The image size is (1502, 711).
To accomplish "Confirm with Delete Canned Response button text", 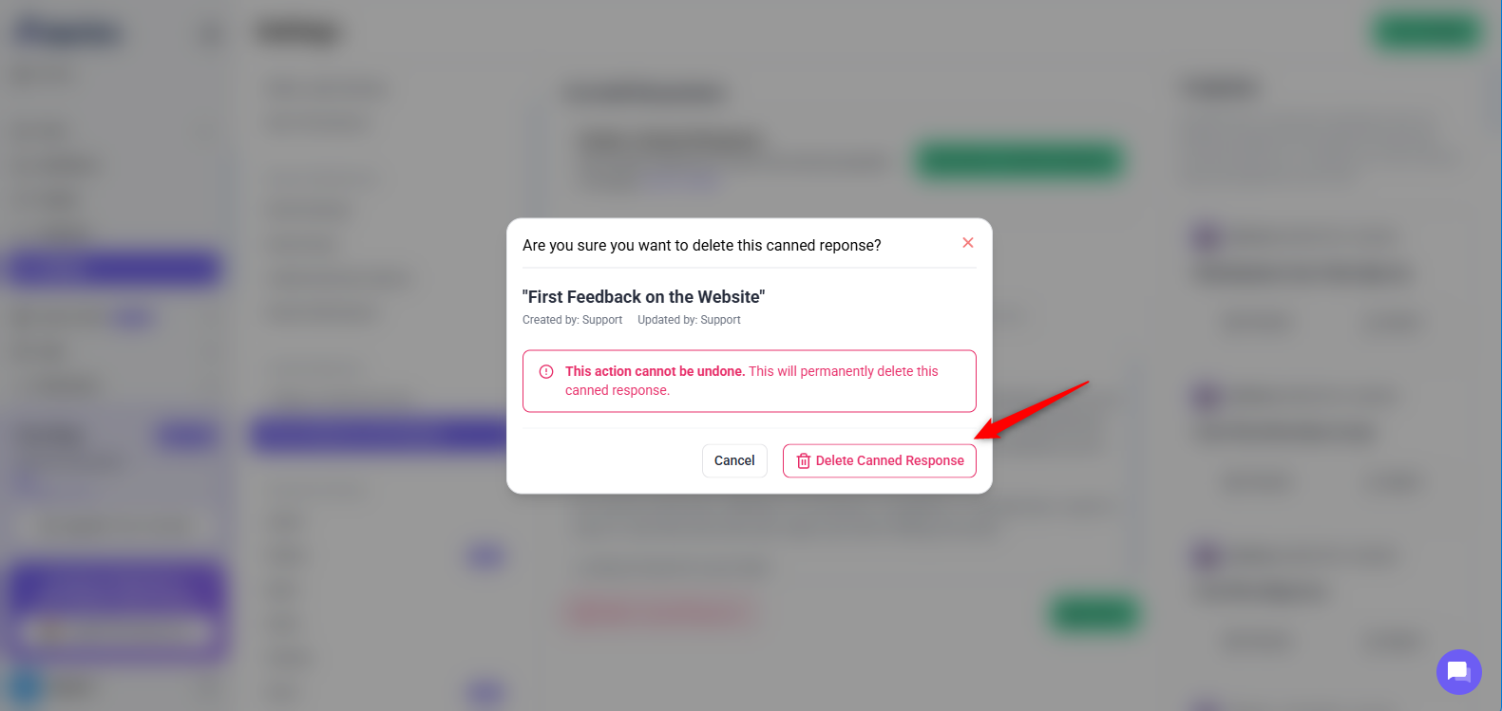I will click(x=889, y=461).
